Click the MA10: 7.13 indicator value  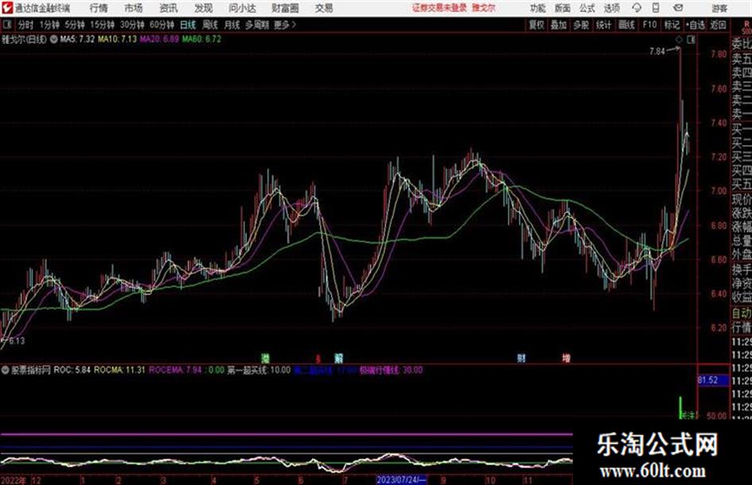click(117, 39)
